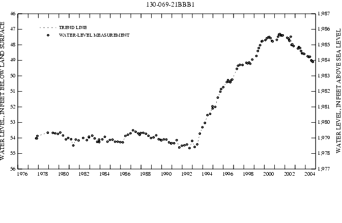Viewport: 342px width, 223px height.
Task: Click the 1988 x-axis label
Action: click(x=146, y=174)
